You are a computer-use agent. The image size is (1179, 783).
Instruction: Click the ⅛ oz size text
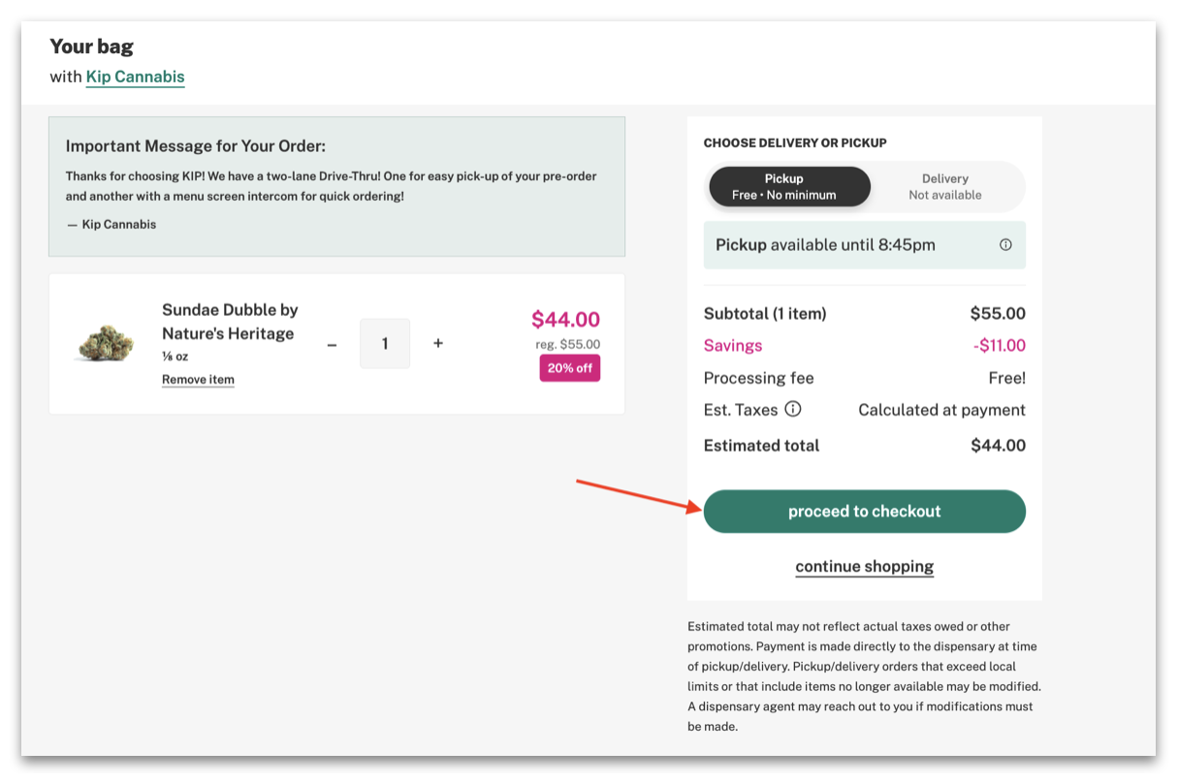(175, 357)
